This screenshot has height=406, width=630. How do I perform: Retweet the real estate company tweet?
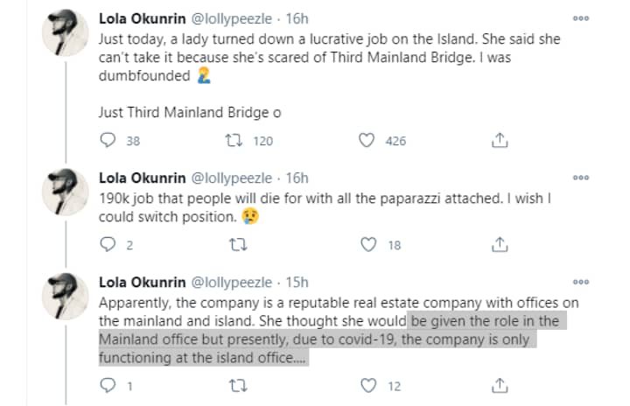pyautogui.click(x=234, y=385)
